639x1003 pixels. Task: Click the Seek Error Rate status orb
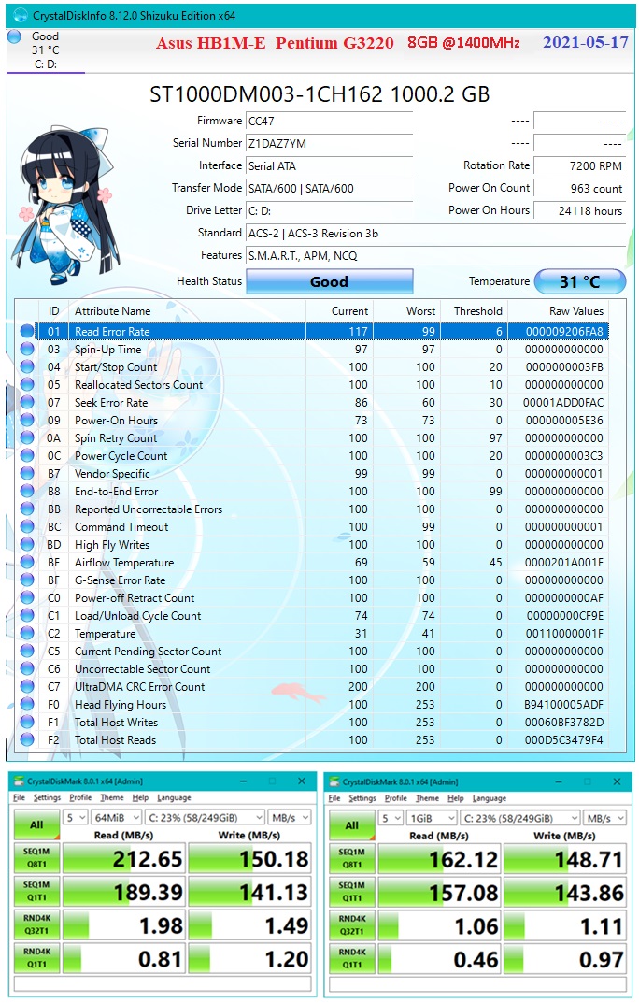pyautogui.click(x=27, y=402)
